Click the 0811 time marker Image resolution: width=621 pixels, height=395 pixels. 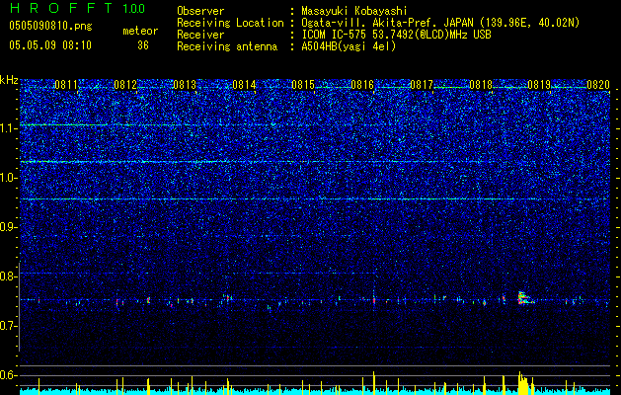point(66,84)
